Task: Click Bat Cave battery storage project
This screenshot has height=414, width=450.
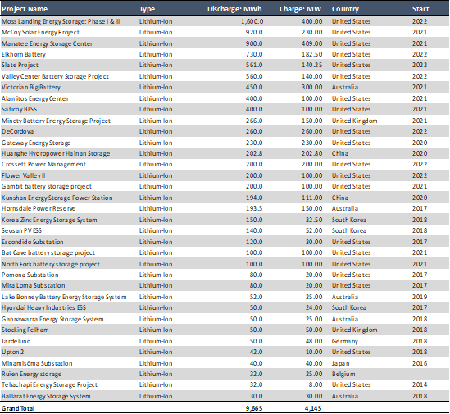Action: point(48,252)
